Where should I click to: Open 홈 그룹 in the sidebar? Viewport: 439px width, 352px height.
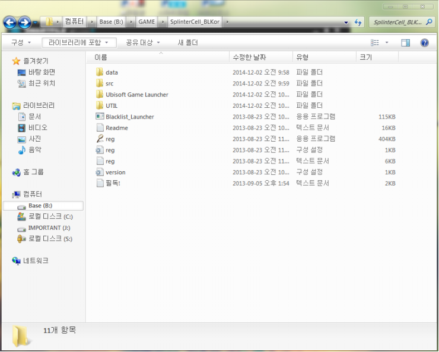point(28,172)
